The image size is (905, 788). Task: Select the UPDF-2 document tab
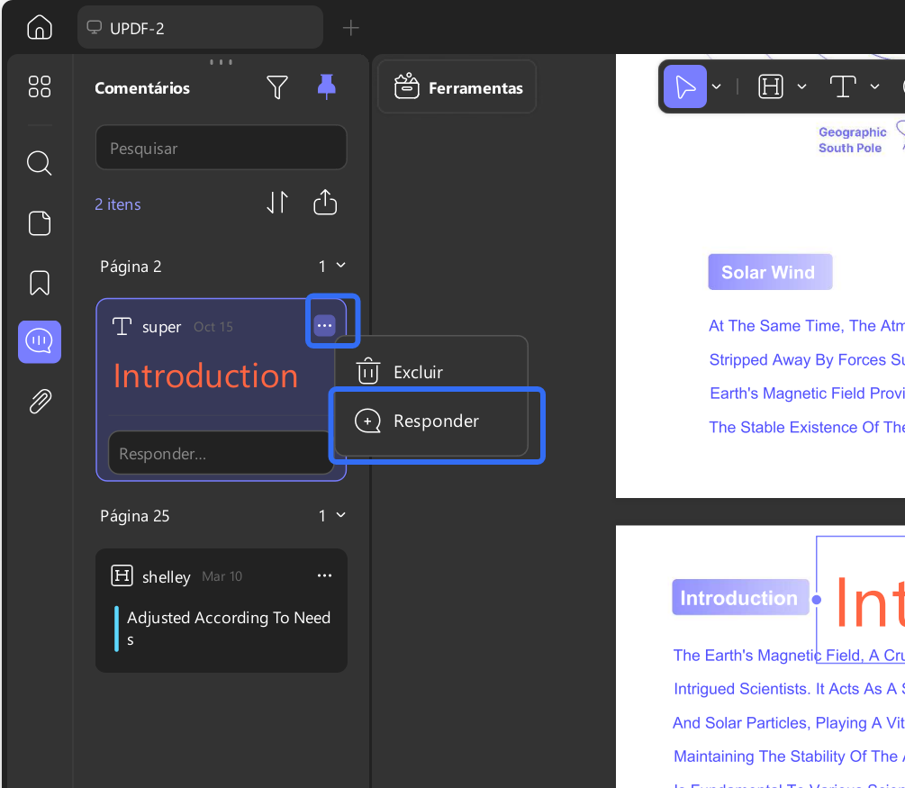(x=200, y=28)
